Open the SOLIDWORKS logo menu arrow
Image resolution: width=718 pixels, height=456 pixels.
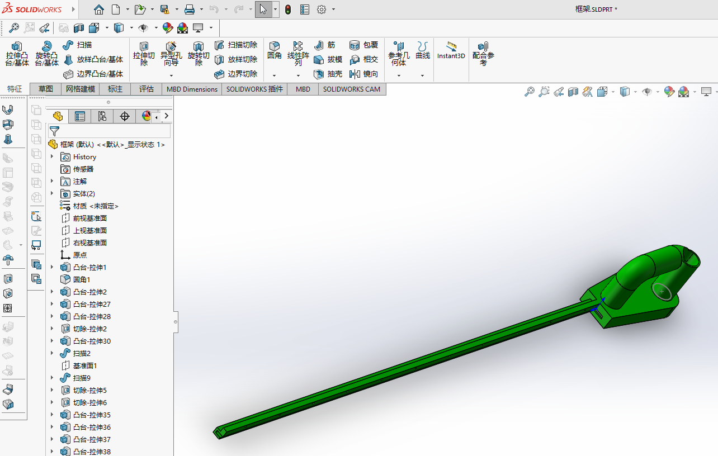(74, 9)
